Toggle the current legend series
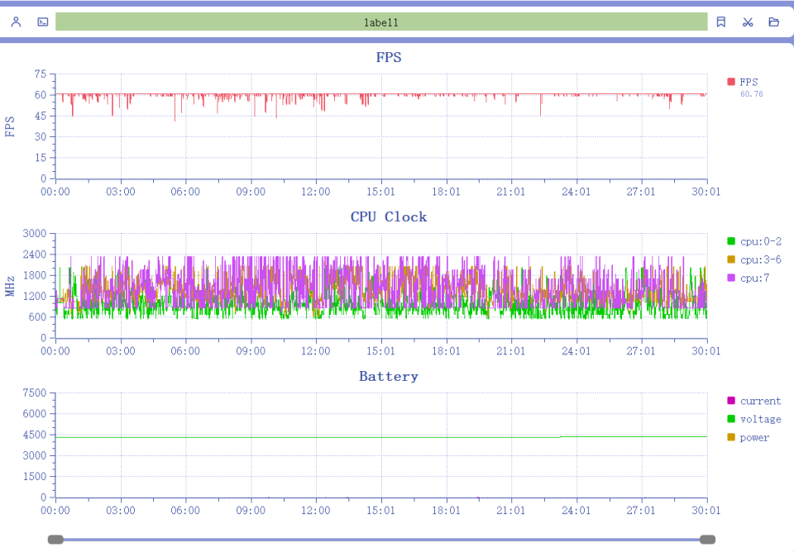Image resolution: width=794 pixels, height=552 pixels. click(x=754, y=401)
